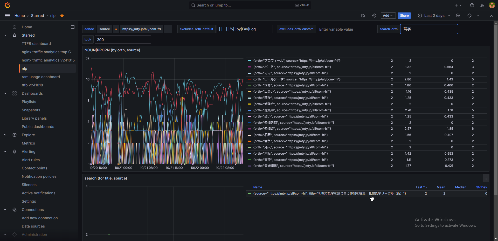
Task: Open the help question mark icon
Action: 472,5
